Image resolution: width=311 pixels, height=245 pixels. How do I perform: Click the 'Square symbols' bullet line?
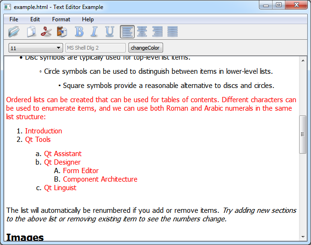(166, 86)
